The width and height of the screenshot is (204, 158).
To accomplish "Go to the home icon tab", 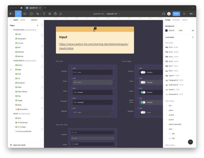I will [x=21, y=8].
